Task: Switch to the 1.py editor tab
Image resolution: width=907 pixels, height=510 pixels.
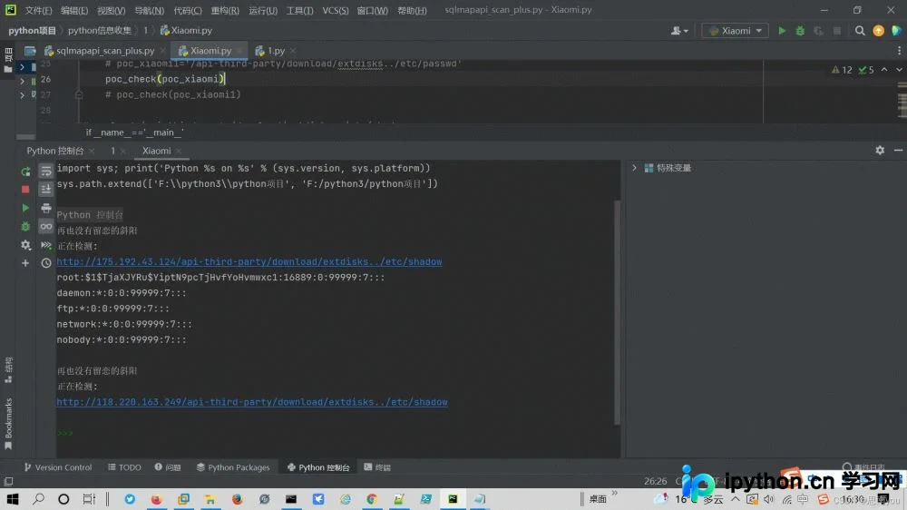Action: click(x=276, y=51)
